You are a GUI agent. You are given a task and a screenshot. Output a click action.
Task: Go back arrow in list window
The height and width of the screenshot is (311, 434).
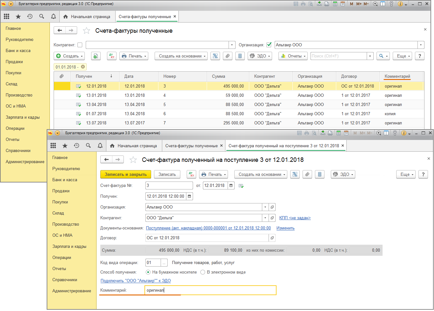tap(60, 30)
